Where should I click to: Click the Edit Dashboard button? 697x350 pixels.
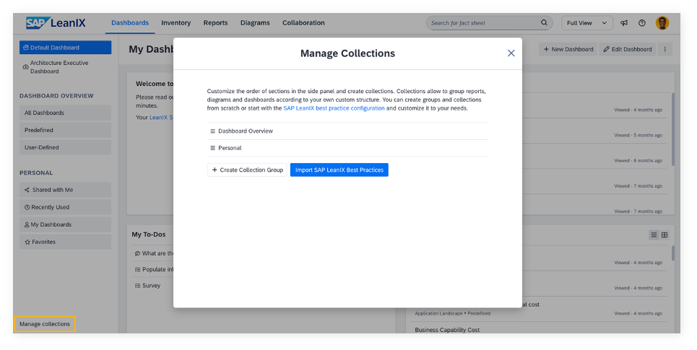pyautogui.click(x=628, y=49)
